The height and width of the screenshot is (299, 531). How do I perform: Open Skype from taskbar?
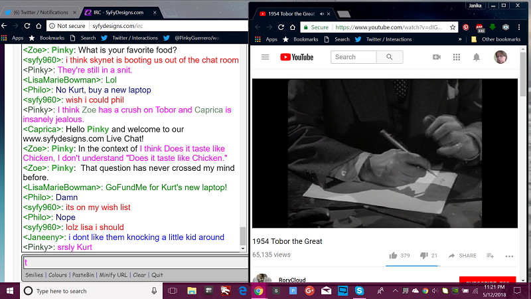(359, 291)
